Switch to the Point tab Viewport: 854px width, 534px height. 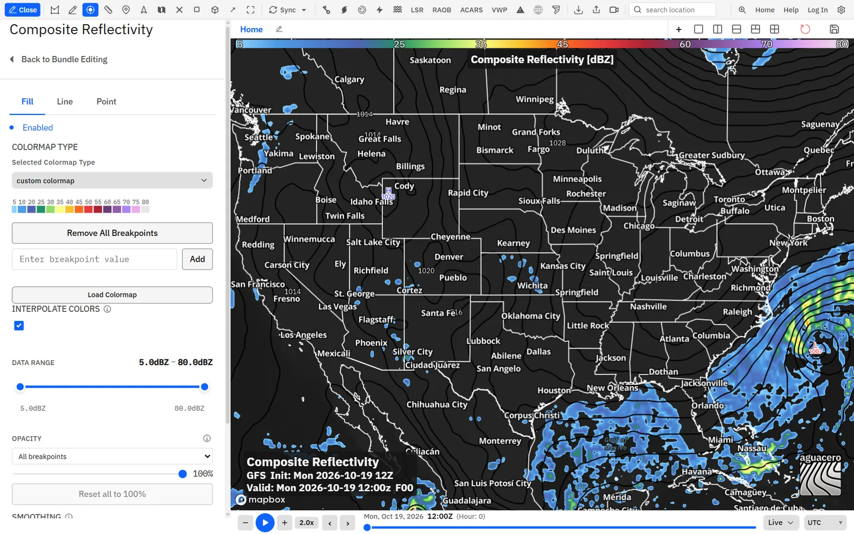[x=106, y=101]
